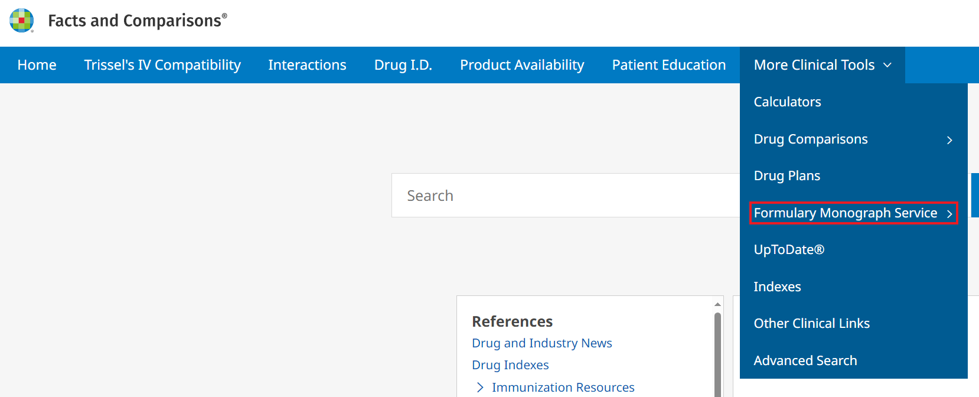The height and width of the screenshot is (397, 979).
Task: Open Drug and Industry News link
Action: [x=541, y=343]
